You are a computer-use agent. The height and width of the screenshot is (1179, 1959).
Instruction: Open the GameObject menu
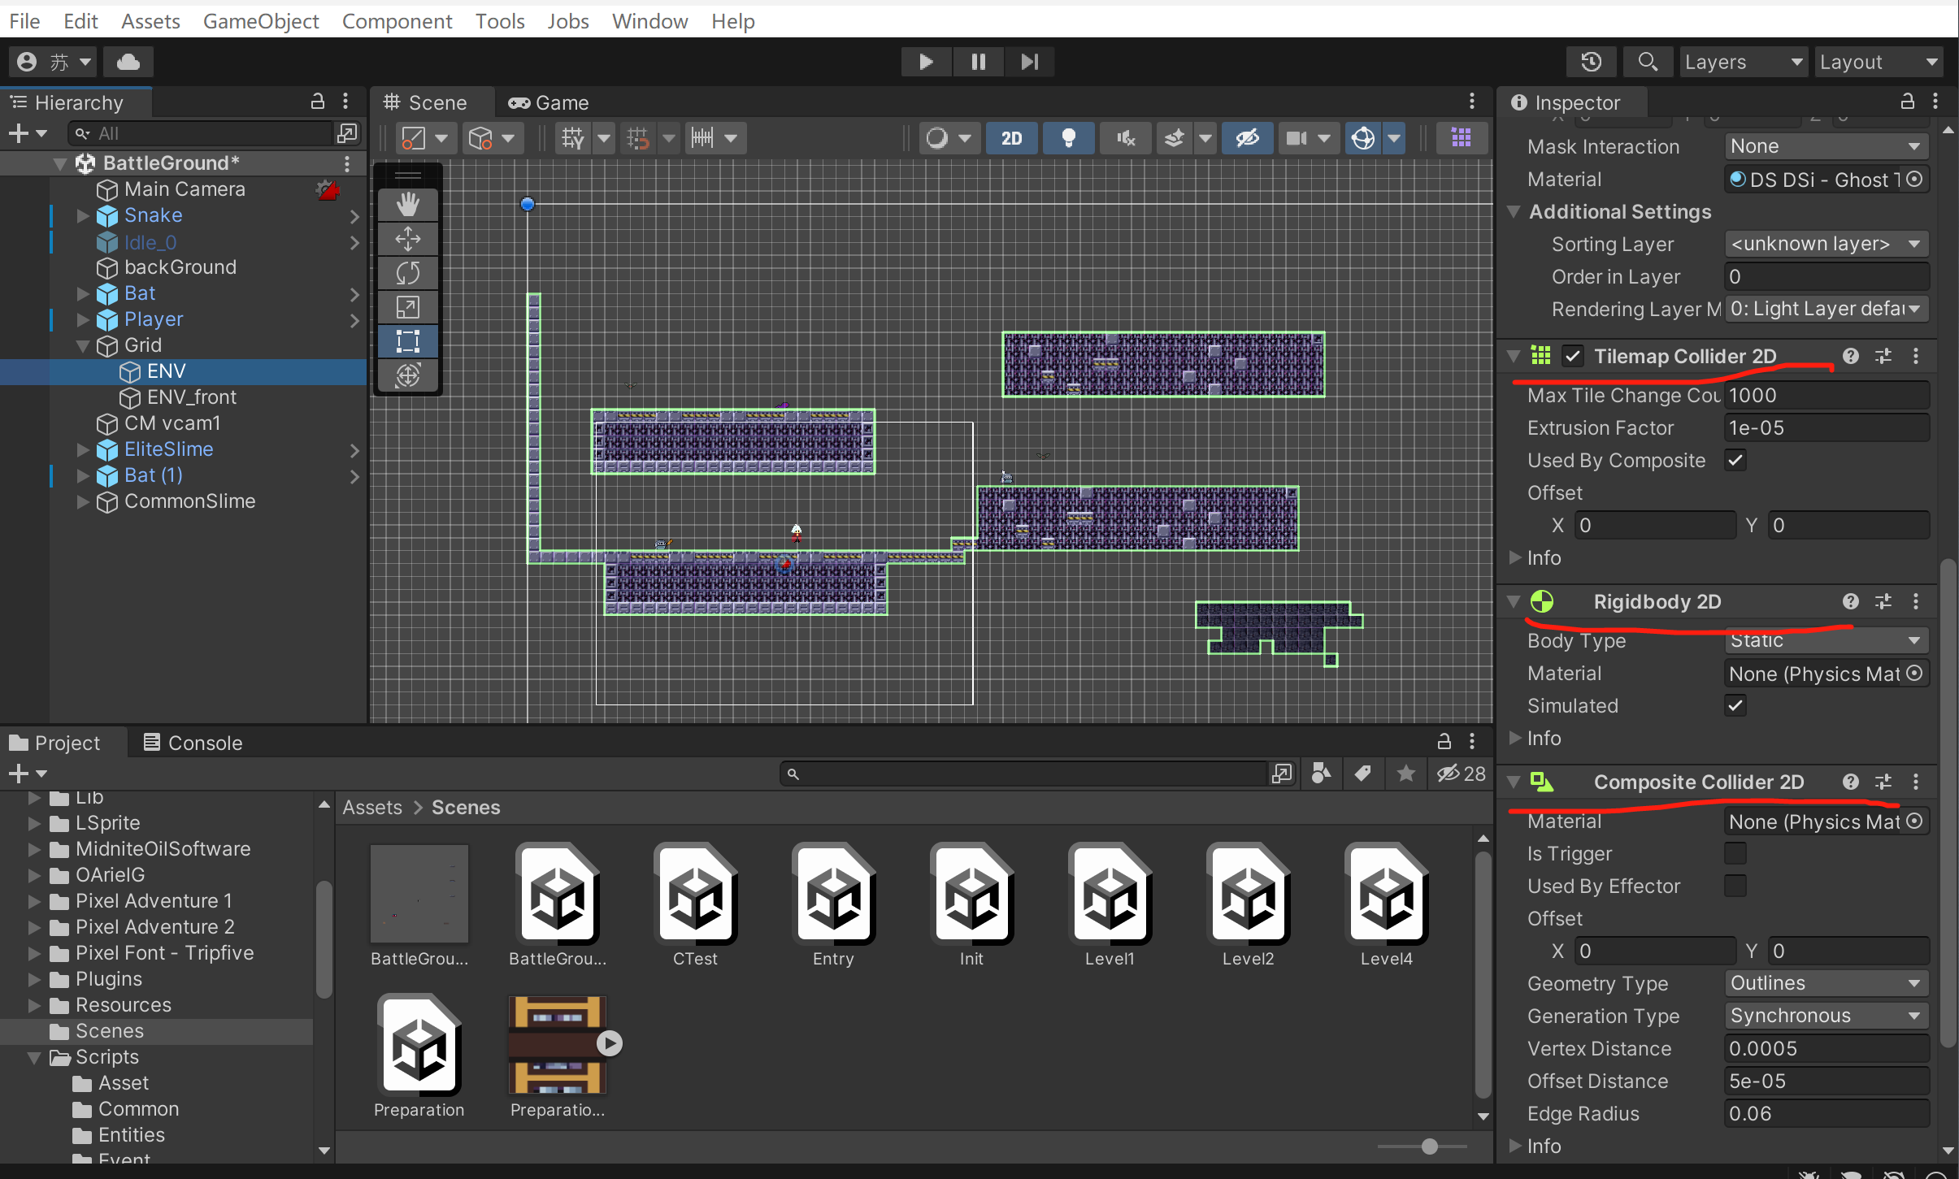pos(260,21)
